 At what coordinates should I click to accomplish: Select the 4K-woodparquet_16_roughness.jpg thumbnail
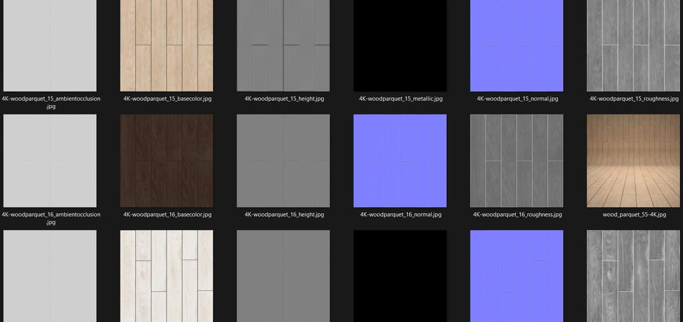point(517,160)
